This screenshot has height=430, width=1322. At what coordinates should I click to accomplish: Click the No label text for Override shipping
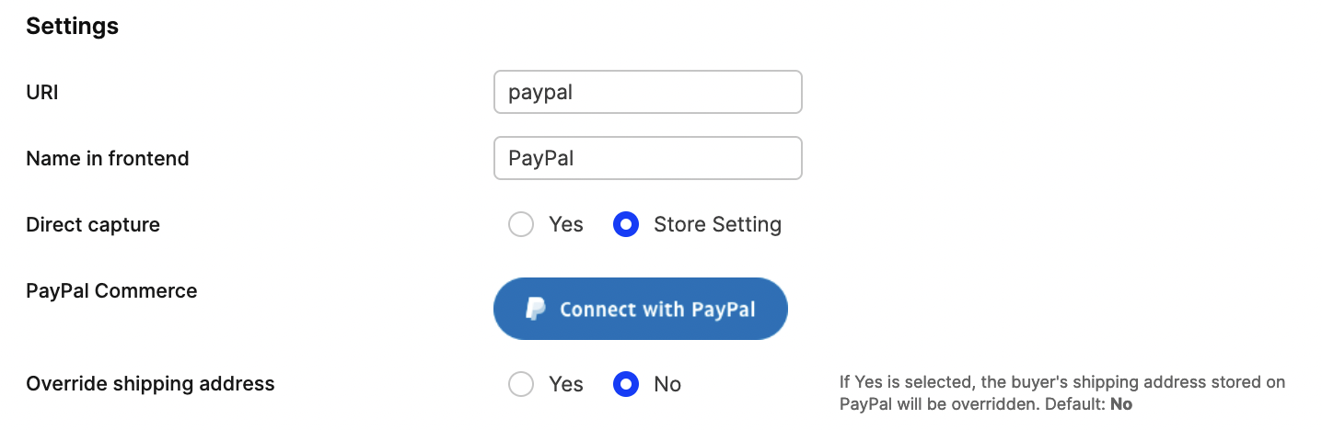[667, 384]
